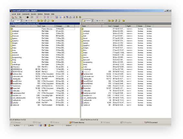This screenshot has height=139, width=183.
Task: Sort remote panel by Owner column
Action: click(x=141, y=26)
